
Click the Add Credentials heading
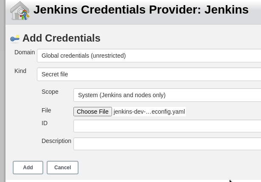[x=62, y=38]
